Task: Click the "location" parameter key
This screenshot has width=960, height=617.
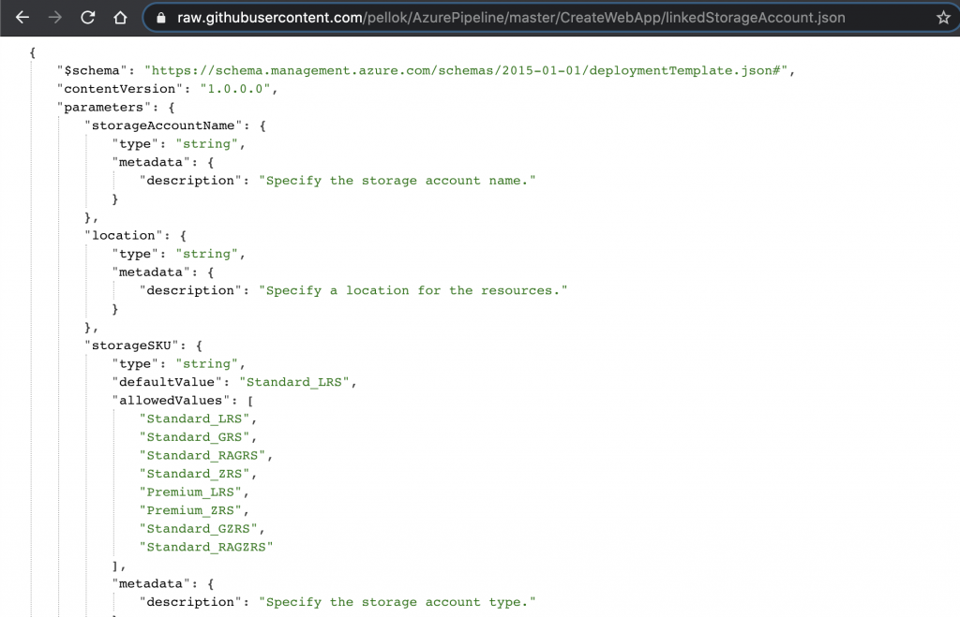Action: 124,236
